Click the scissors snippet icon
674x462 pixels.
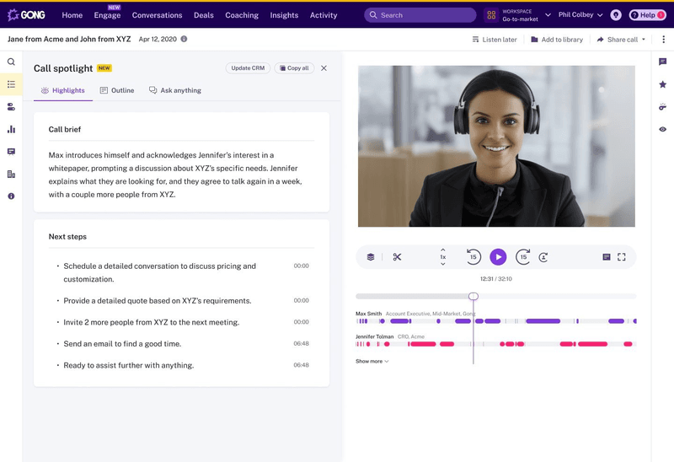point(397,257)
